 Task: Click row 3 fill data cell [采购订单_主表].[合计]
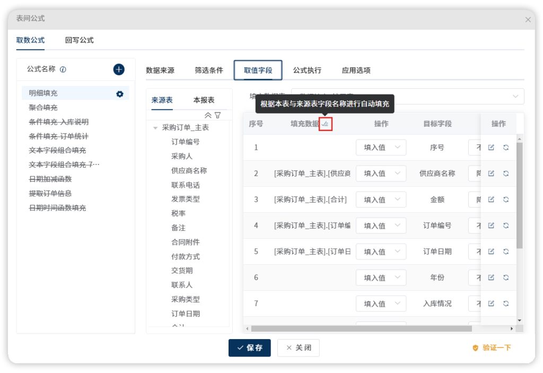point(310,199)
